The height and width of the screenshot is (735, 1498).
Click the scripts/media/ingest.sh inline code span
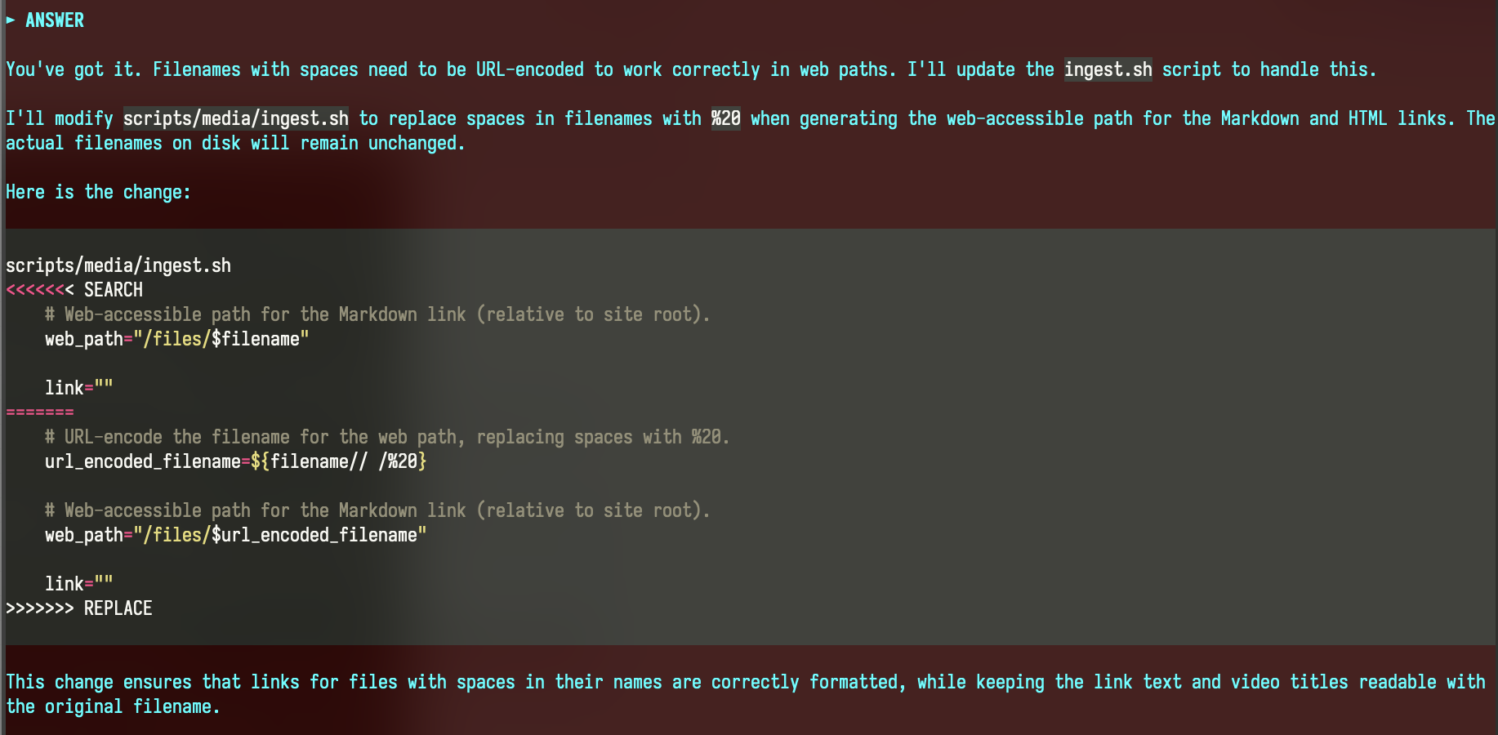point(236,119)
